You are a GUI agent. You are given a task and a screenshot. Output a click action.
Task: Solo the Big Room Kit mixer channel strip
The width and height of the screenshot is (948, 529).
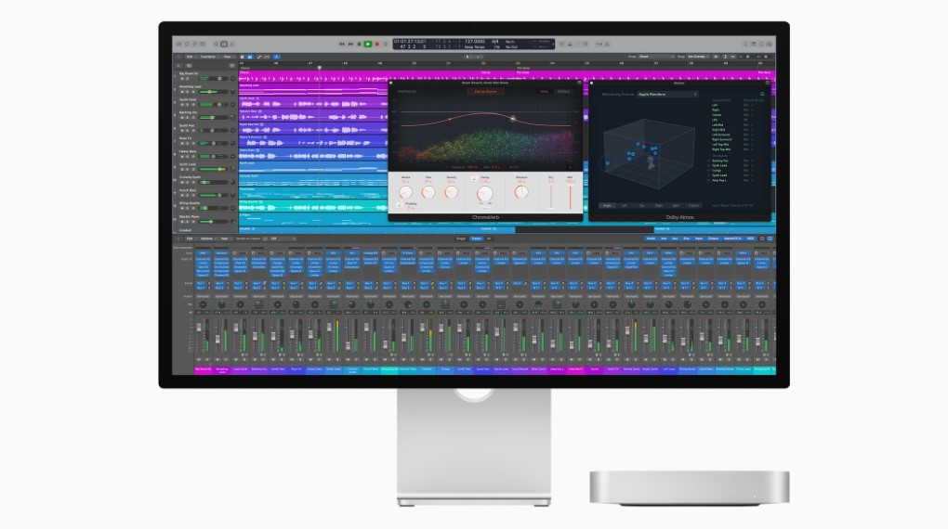(206, 359)
